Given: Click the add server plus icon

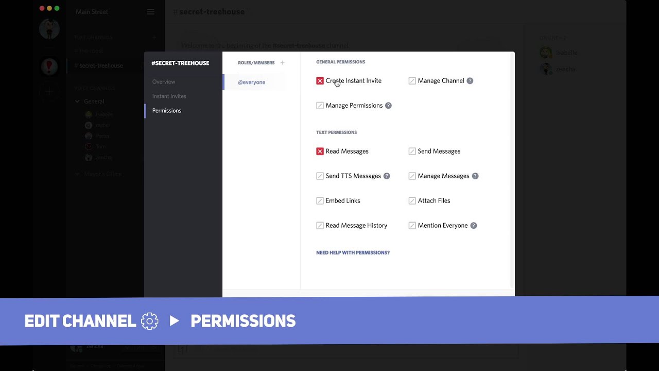Looking at the screenshot, I should 49,91.
